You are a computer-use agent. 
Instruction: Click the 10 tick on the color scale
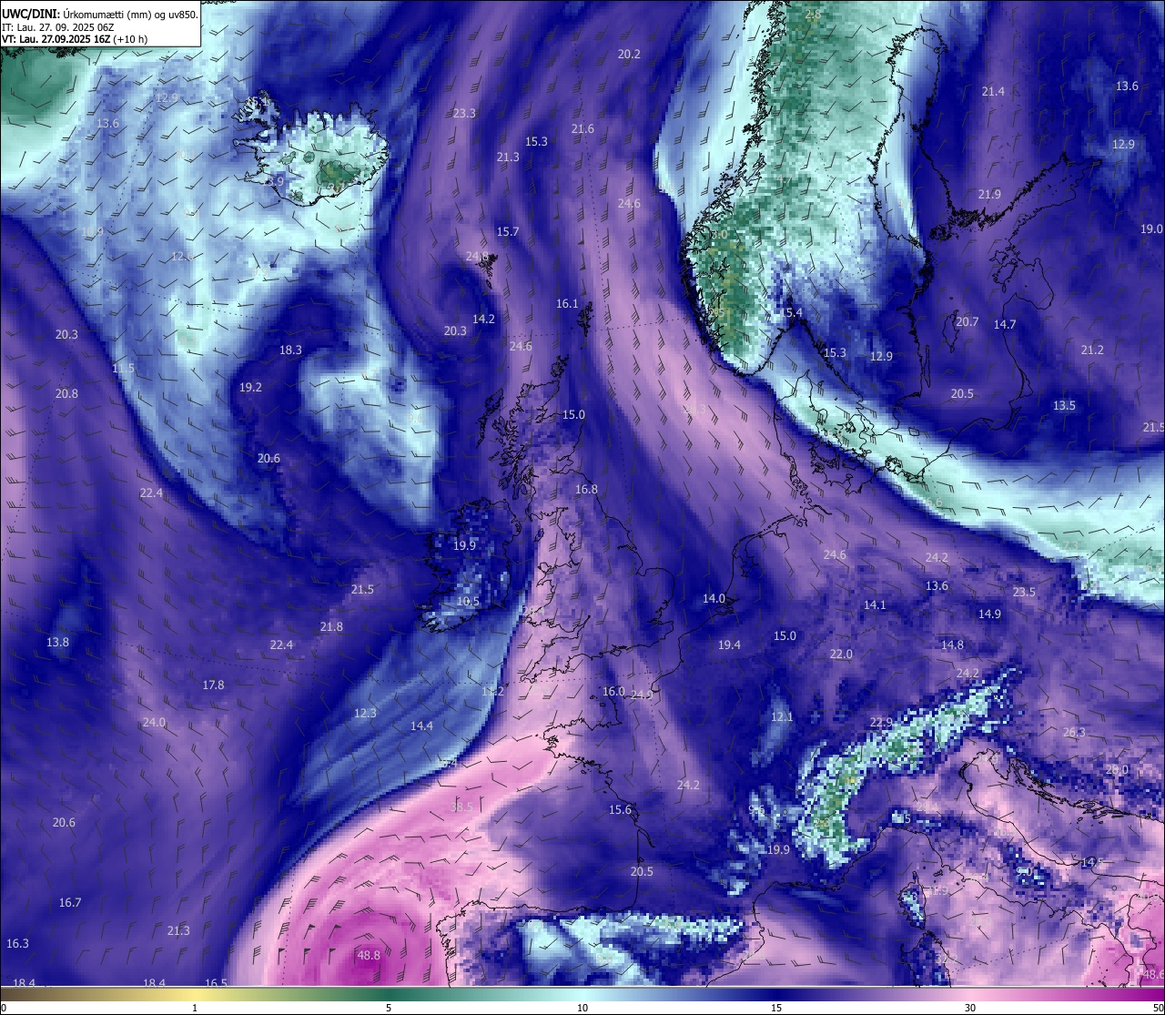point(582,1008)
